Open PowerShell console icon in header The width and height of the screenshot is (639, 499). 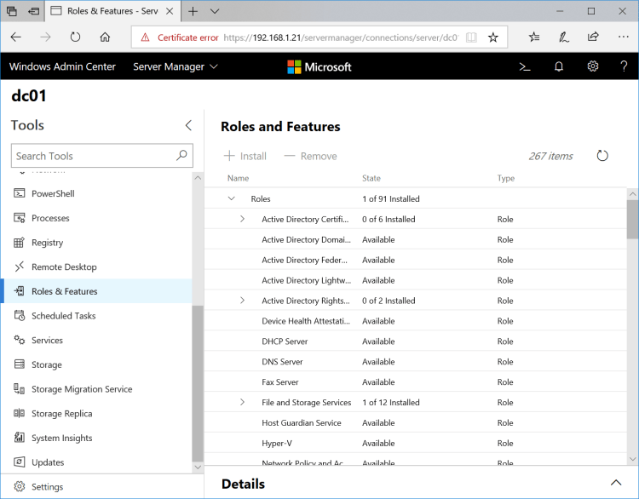click(x=525, y=66)
